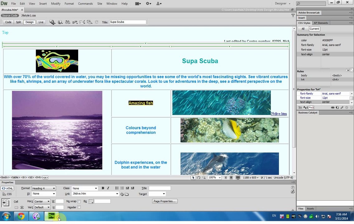The image size is (354, 224).
Task: Launch Google Chrome from the taskbar
Action: (21, 216)
